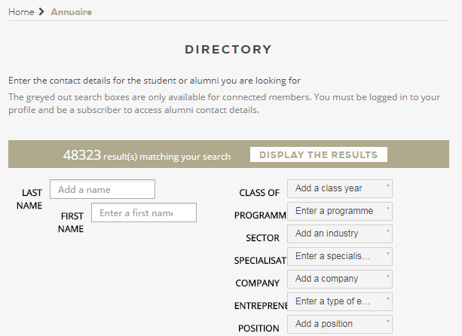Screen dimensions: 462x336
Task: Select the Annuaire breadcrumb item
Action: coord(72,12)
